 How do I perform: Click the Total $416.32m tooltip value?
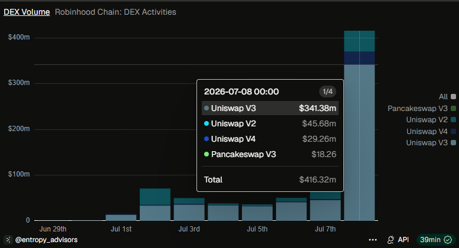(317, 180)
